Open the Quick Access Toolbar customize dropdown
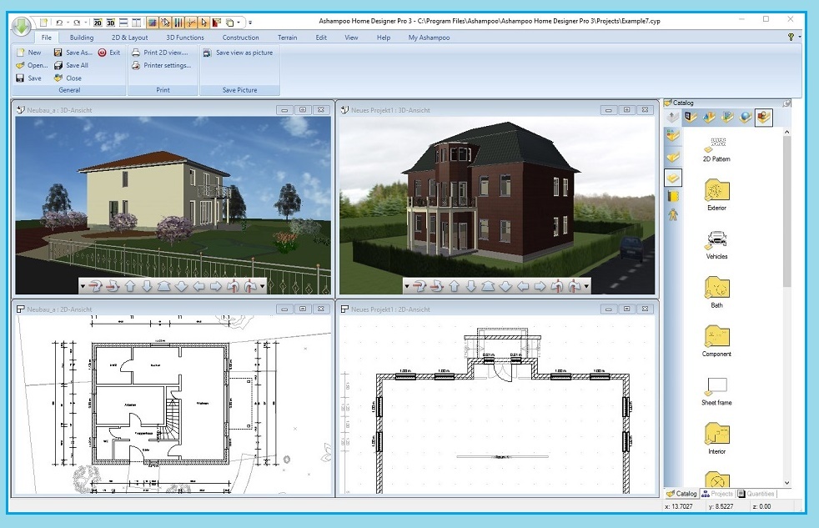This screenshot has height=528, width=819. (250, 23)
